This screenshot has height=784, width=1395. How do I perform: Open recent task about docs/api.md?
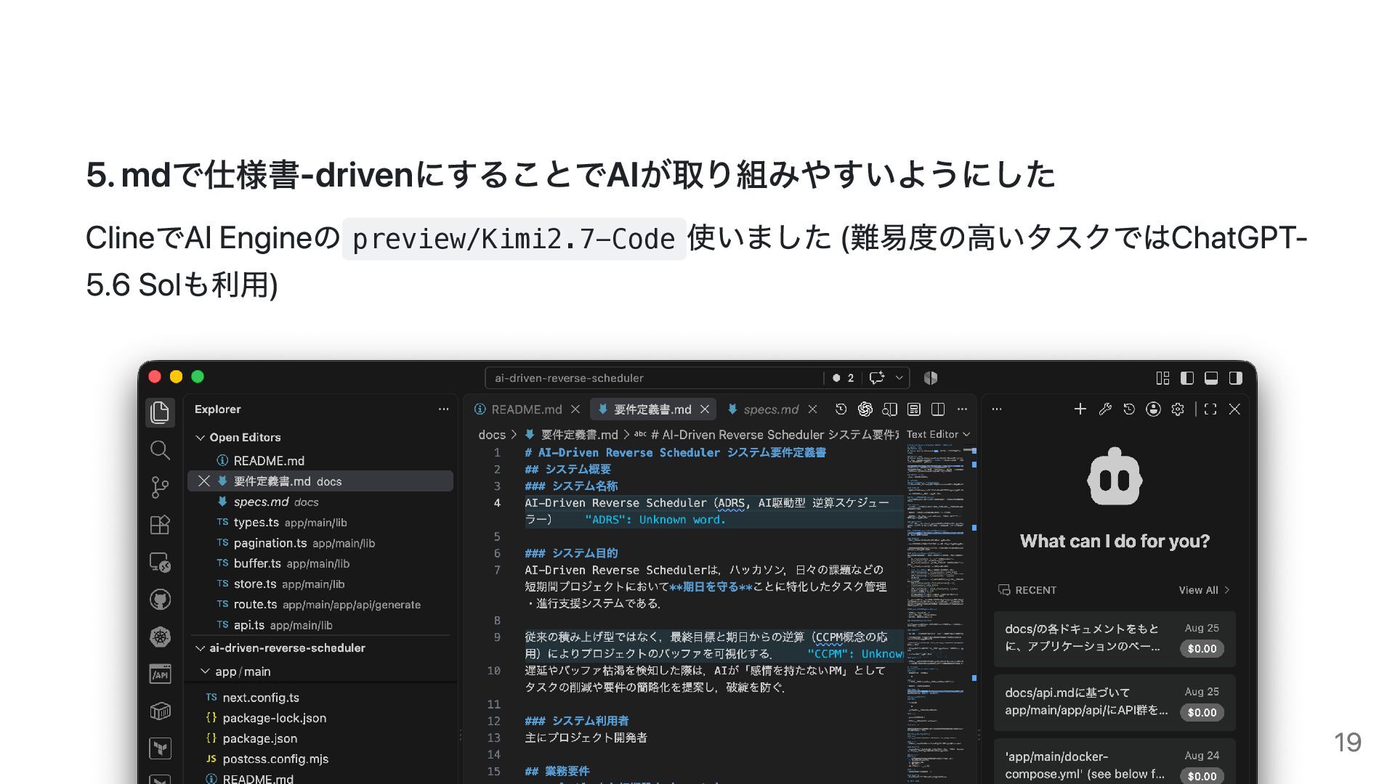[x=1115, y=702]
